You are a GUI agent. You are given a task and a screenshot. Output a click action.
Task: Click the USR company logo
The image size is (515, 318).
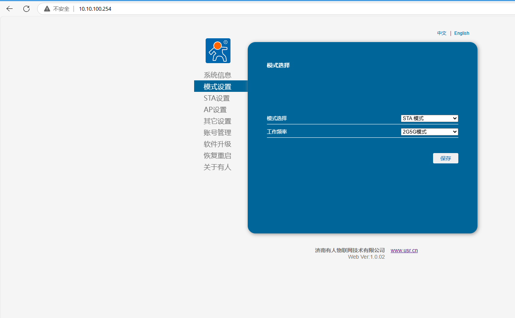point(218,51)
